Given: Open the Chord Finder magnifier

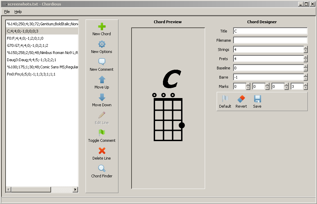Looking at the screenshot, I should click(102, 169).
